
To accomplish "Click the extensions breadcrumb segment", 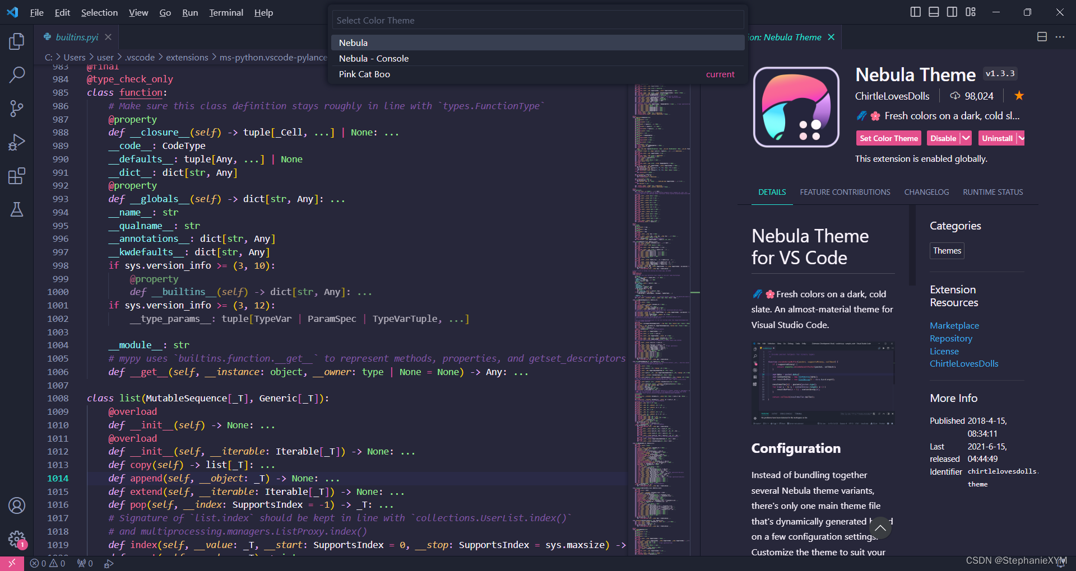I will 187,57.
